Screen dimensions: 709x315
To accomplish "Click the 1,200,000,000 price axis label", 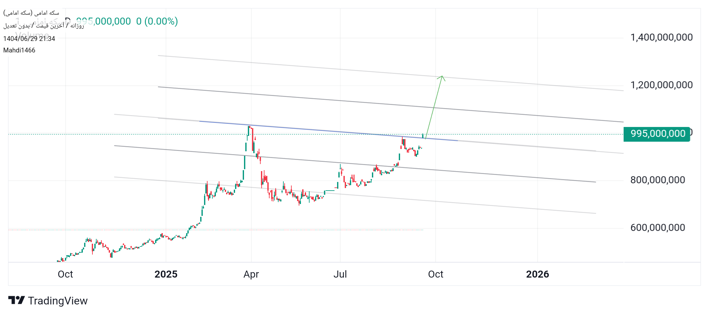I will 661,85.
